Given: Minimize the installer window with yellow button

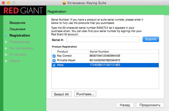Looking at the screenshot, I should click(x=8, y=3).
